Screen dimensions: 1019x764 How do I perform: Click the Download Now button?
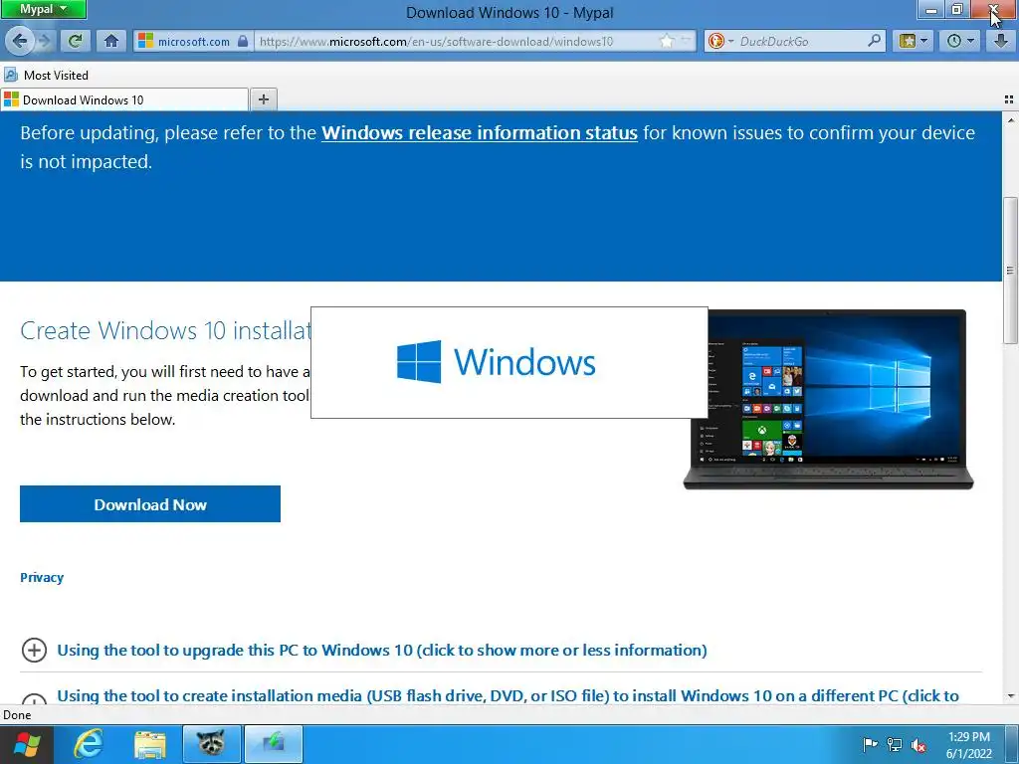150,504
